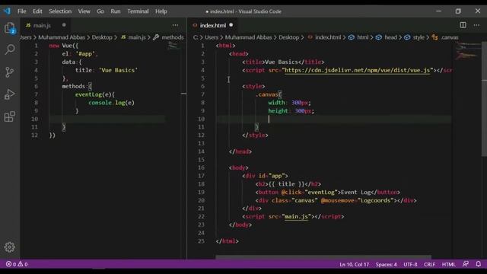Click 'el: '#app'' line in main.js
This screenshot has width=487, height=274.
pos(80,54)
